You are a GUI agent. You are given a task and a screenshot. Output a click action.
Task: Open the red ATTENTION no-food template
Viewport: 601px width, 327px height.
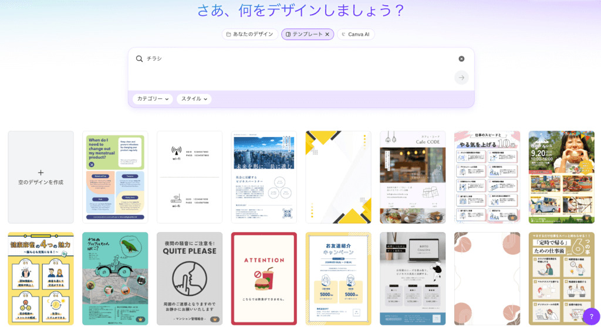(264, 278)
